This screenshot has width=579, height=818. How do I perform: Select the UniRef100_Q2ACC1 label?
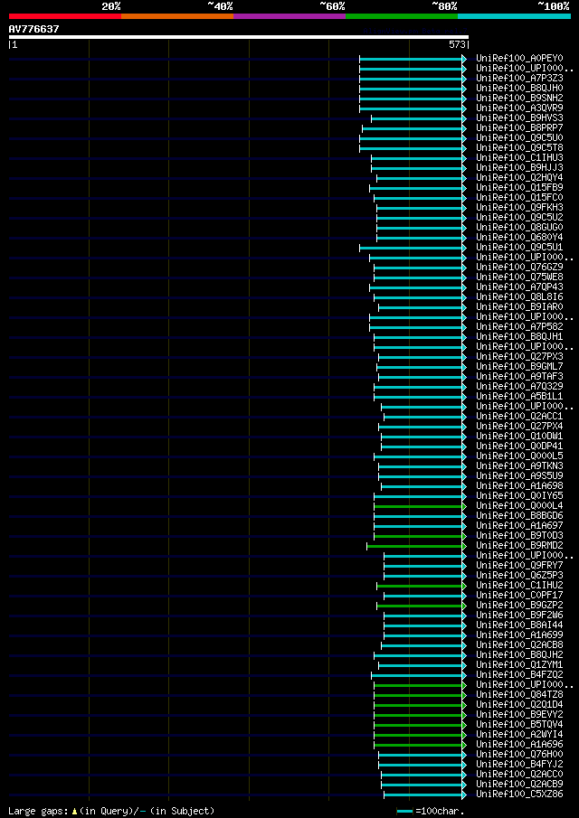[519, 417]
